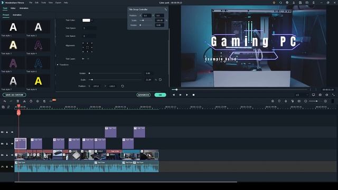This screenshot has height=190, width=338.
Task: Add a marker with the shield icon
Action: [279, 101]
